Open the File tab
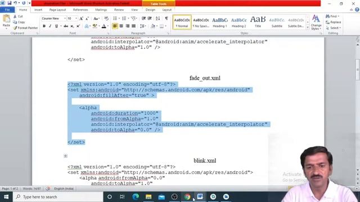The image size is (360, 202). click(x=7, y=10)
